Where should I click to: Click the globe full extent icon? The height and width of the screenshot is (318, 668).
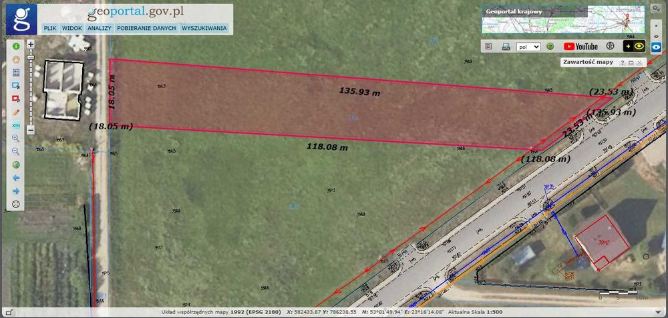16,165
